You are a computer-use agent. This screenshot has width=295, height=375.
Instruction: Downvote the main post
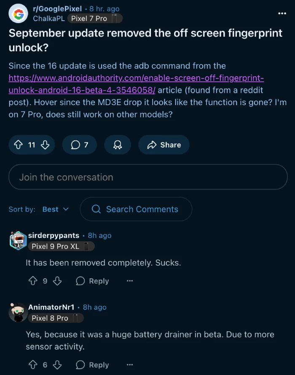45,145
